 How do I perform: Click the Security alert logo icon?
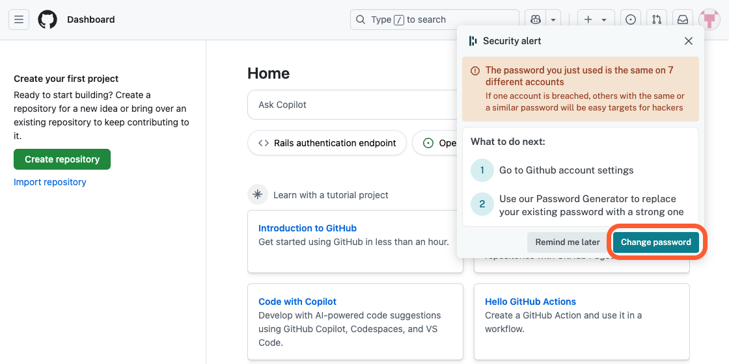pyautogui.click(x=473, y=41)
